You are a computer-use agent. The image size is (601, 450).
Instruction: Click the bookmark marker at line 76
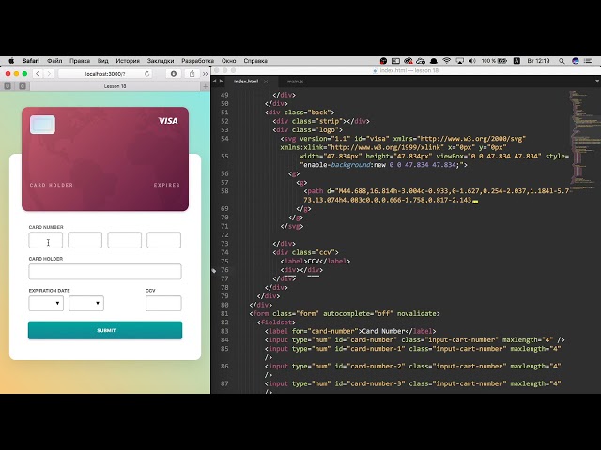[214, 270]
